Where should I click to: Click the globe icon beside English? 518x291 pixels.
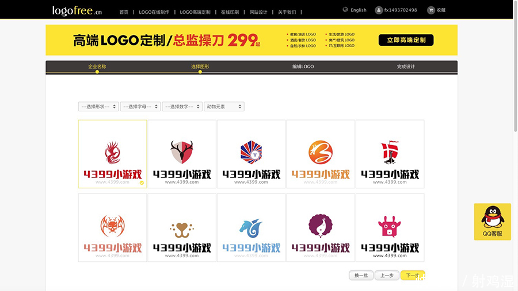click(x=345, y=10)
